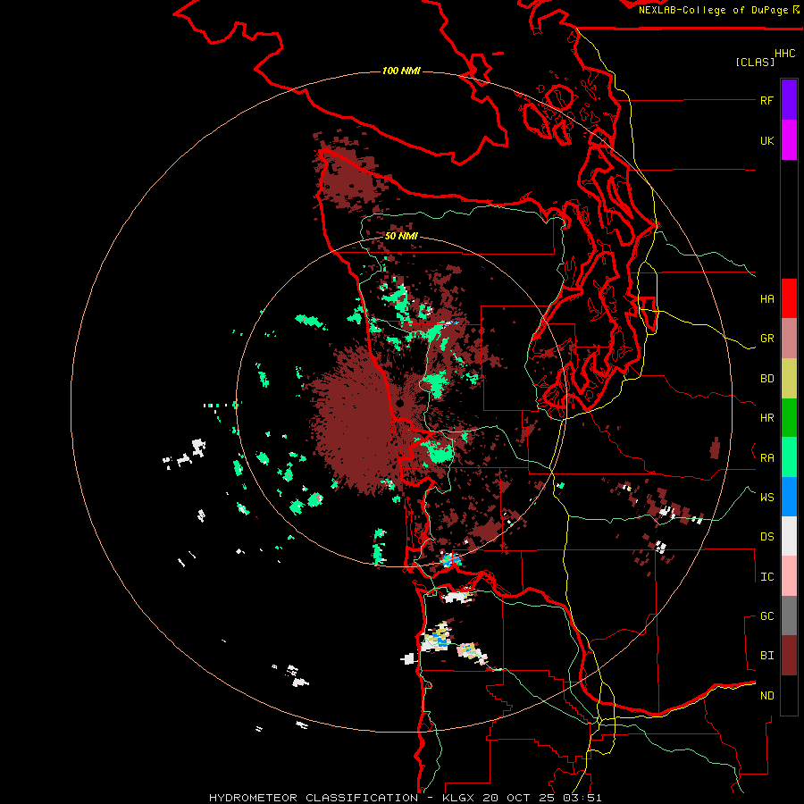Click the DS legend label
804x804 pixels.
pyautogui.click(x=766, y=537)
